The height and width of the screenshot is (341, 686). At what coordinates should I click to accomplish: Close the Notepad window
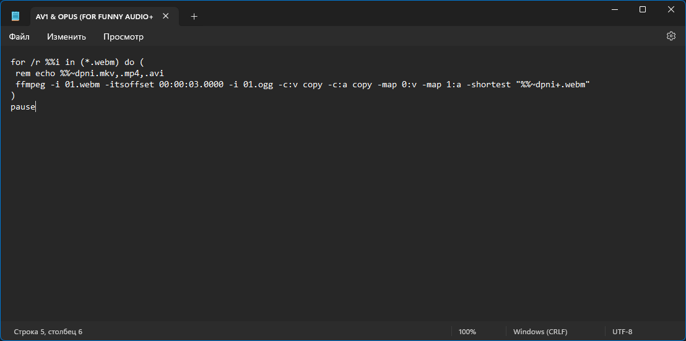pos(671,9)
